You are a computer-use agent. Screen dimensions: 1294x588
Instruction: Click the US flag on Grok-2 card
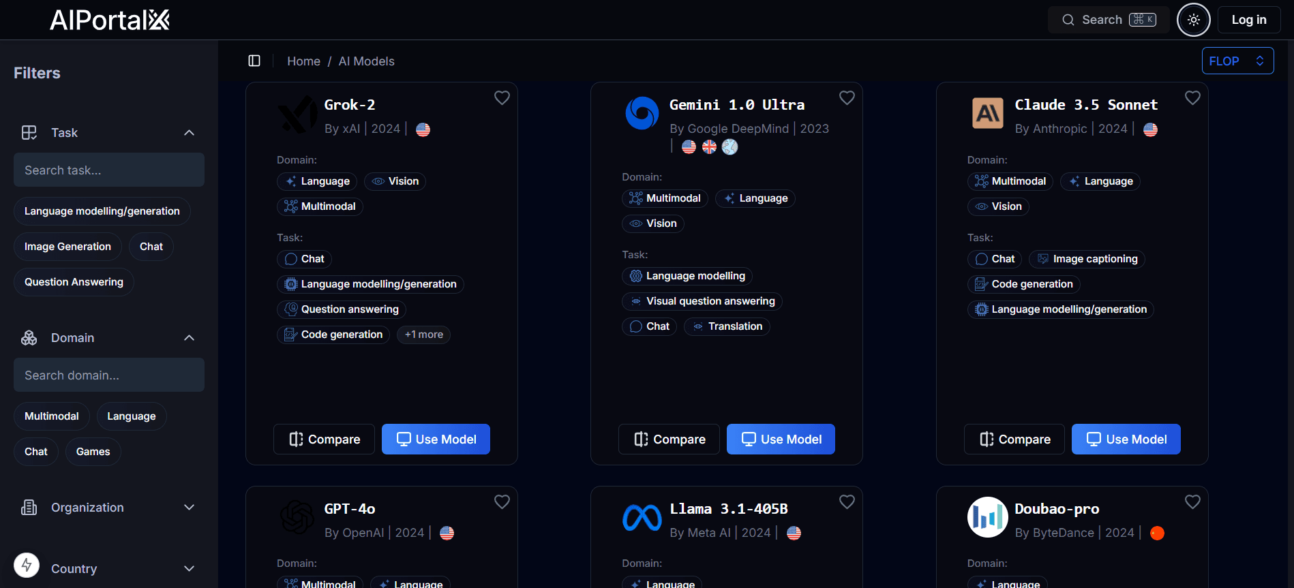click(x=423, y=129)
